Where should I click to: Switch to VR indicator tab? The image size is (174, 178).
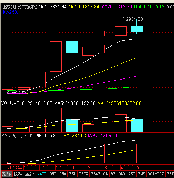click(x=113, y=174)
